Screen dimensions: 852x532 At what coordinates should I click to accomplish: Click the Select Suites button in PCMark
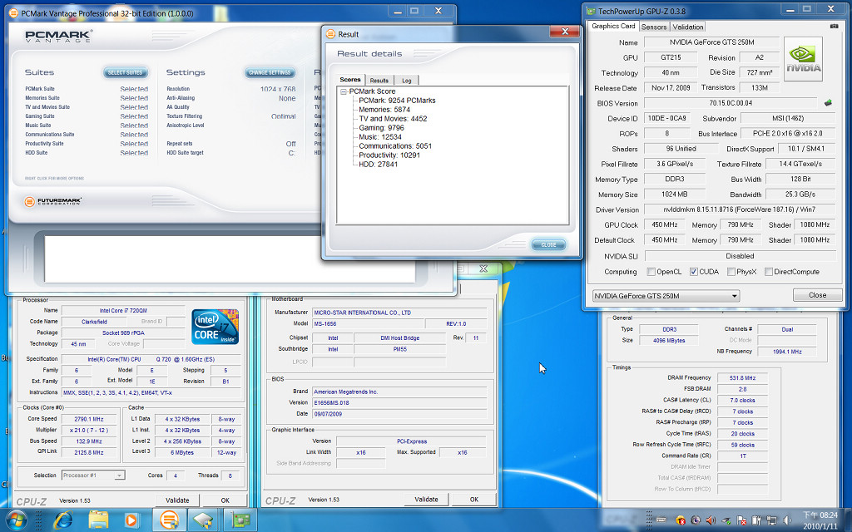pyautogui.click(x=125, y=72)
